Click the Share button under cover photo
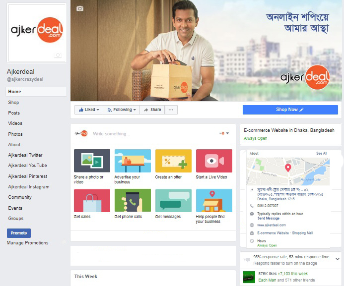Image resolution: width=344 pixels, height=286 pixels. tap(152, 110)
